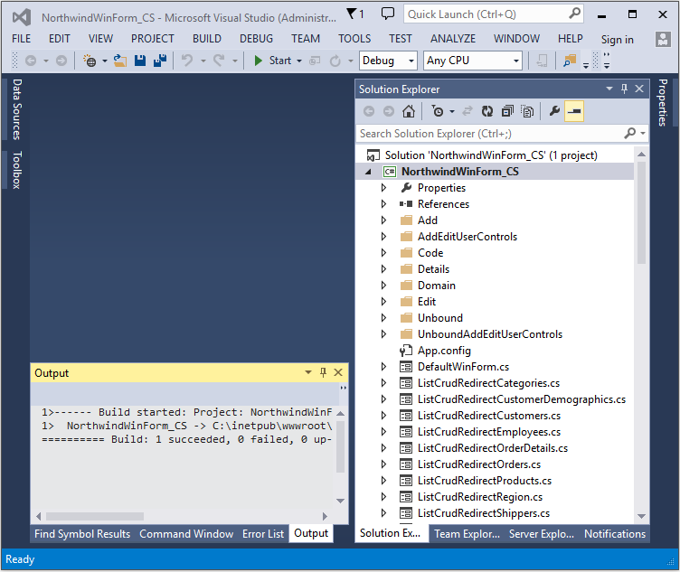Open the Start button dropdown arrow
The width and height of the screenshot is (680, 572).
click(299, 61)
